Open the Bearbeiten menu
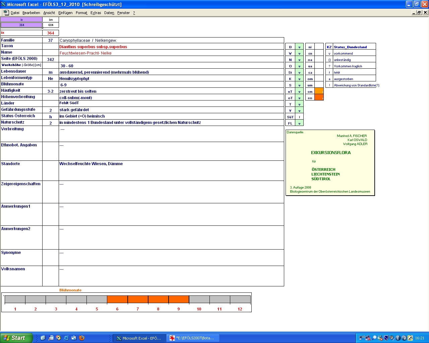 (x=31, y=13)
